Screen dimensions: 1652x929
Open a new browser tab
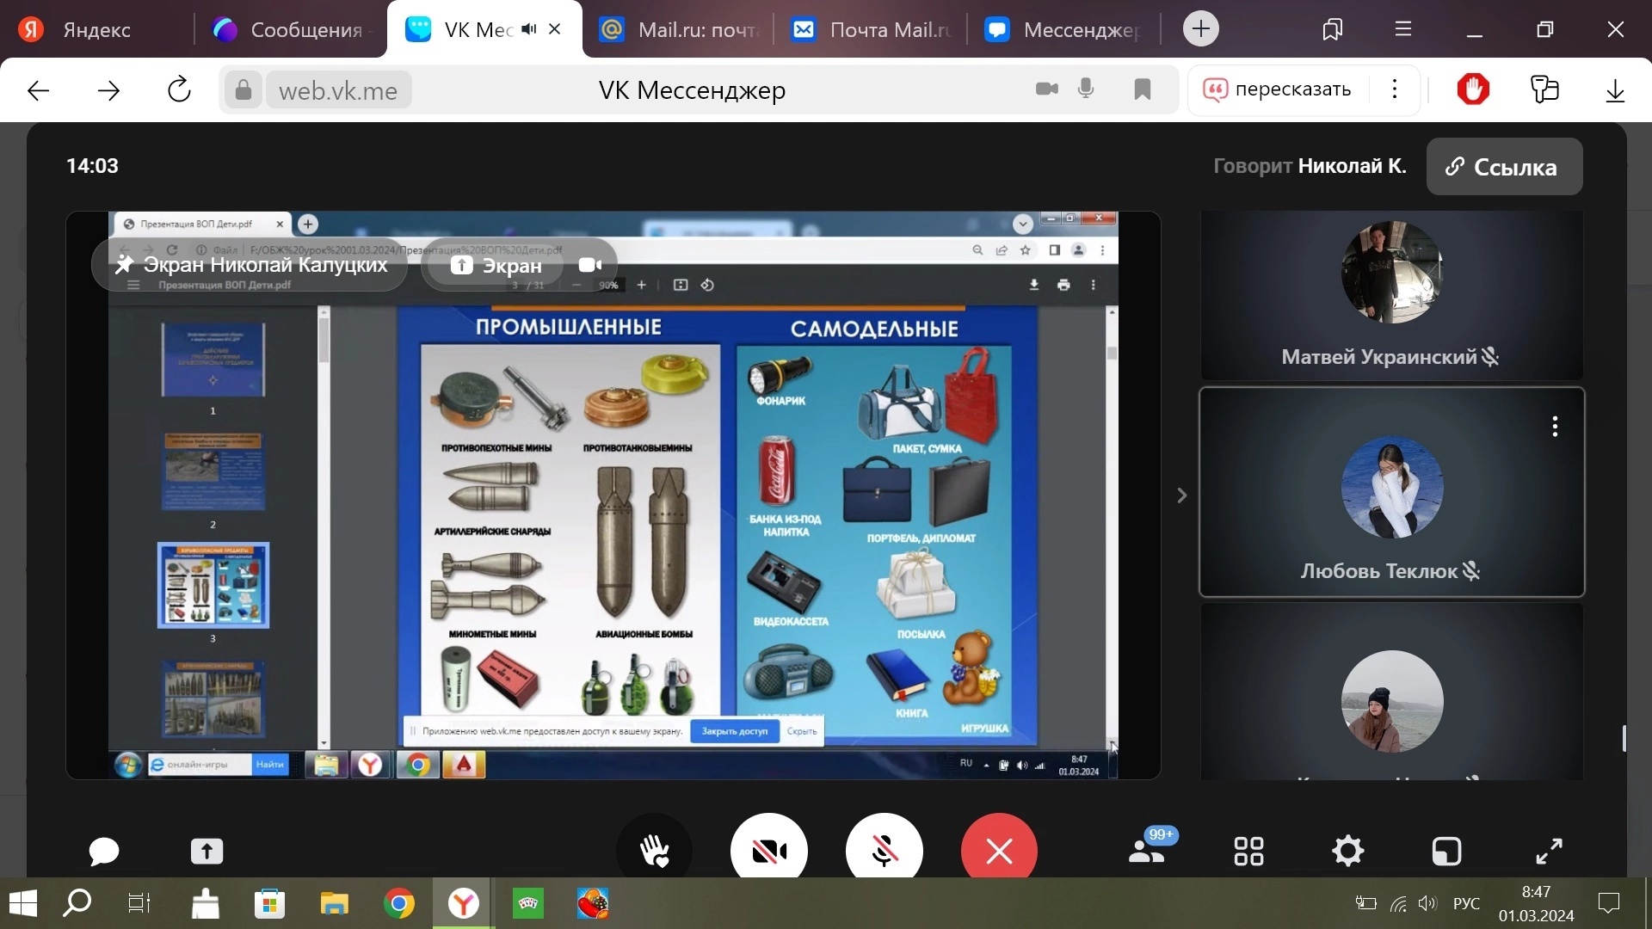tap(1201, 29)
